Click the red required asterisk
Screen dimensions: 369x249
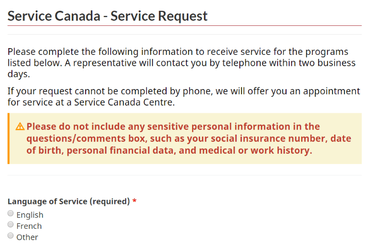[x=134, y=201]
